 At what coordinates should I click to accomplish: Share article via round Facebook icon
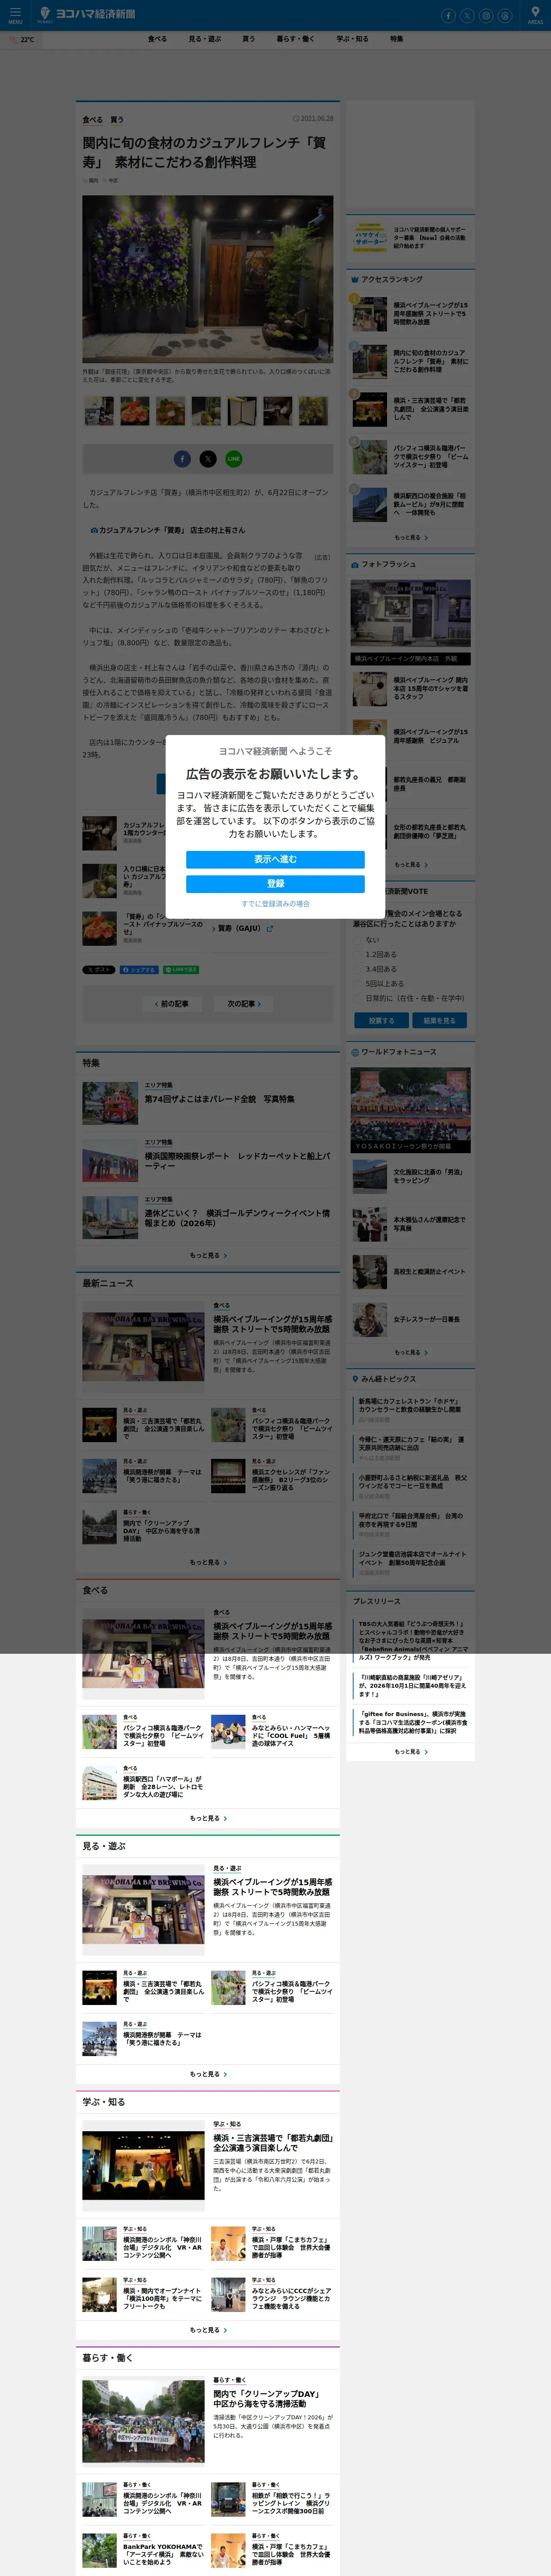182,459
